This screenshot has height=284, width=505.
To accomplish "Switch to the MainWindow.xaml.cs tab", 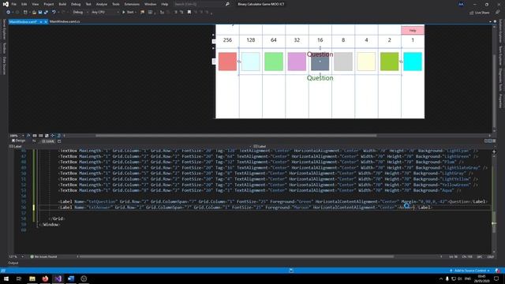I will (x=65, y=21).
